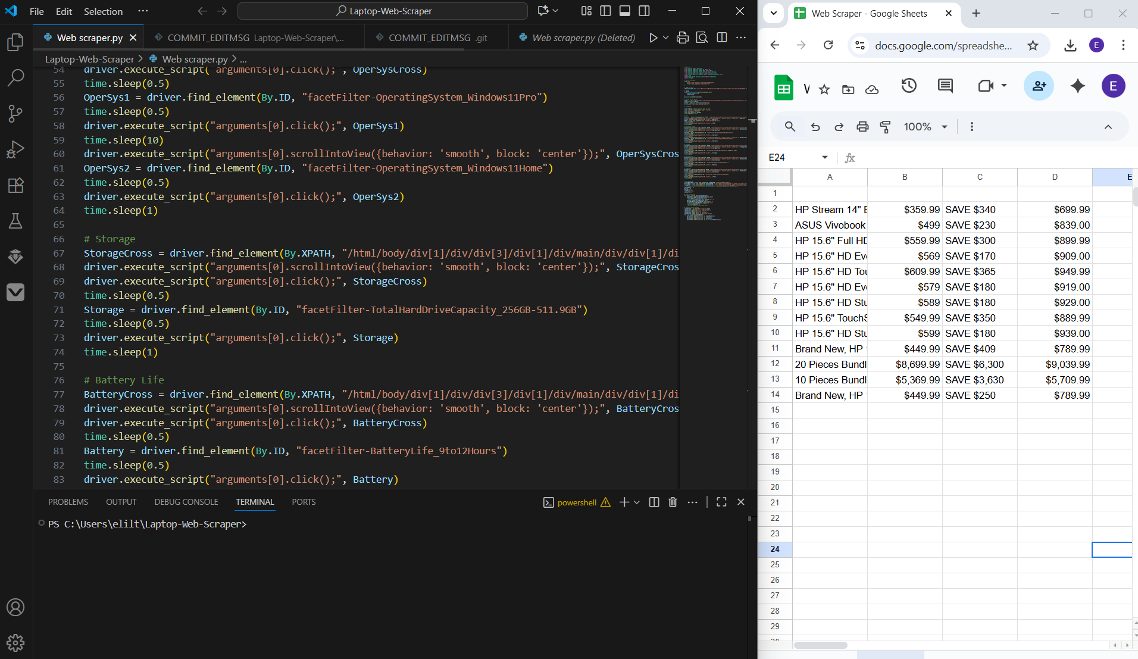Kill the terminal with trash icon
This screenshot has width=1138, height=659.
(x=673, y=502)
